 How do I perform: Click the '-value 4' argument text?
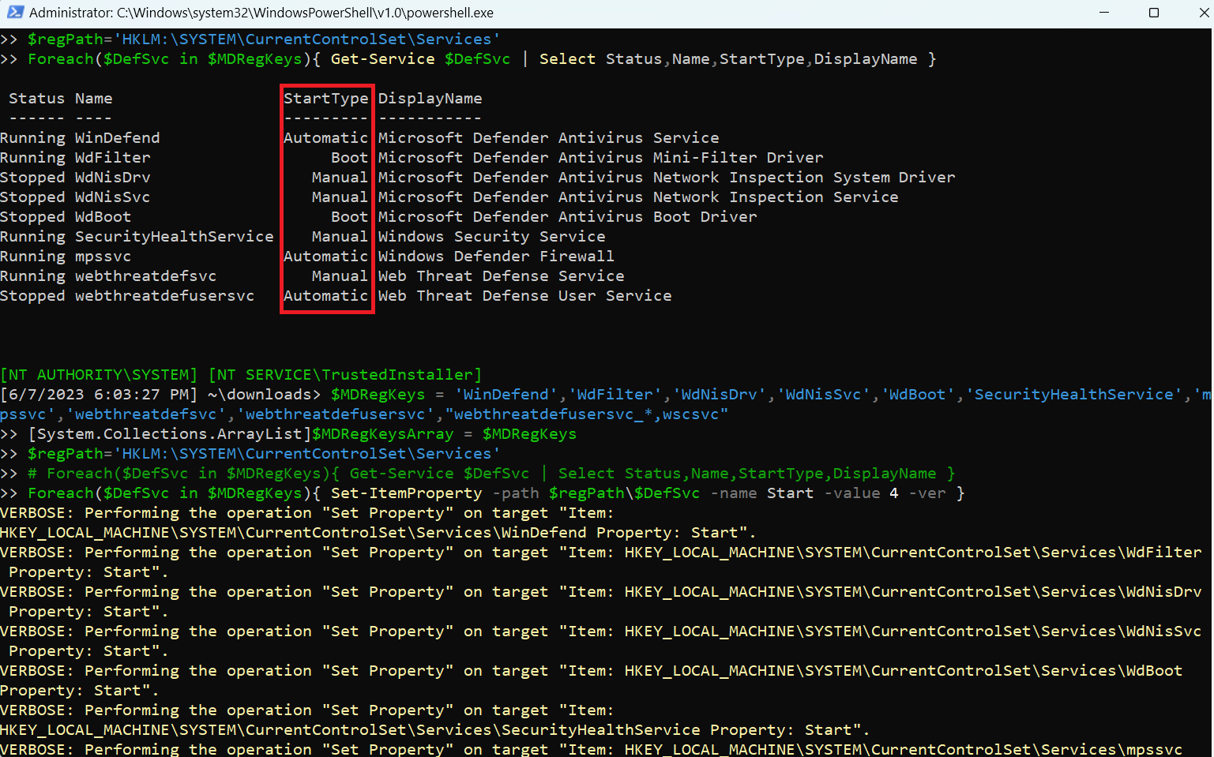pyautogui.click(x=862, y=493)
